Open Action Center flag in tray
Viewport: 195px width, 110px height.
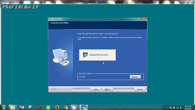pos(171,108)
